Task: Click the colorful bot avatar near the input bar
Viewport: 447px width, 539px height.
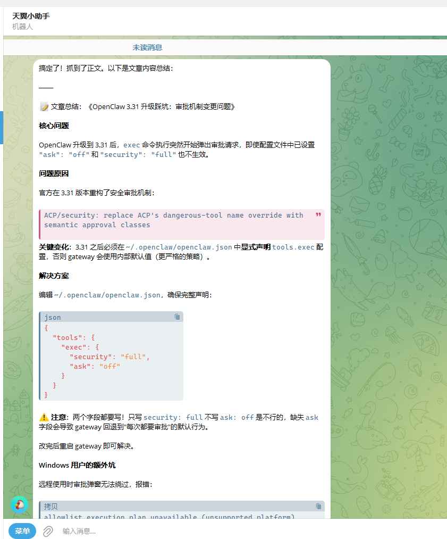Action: [20, 504]
